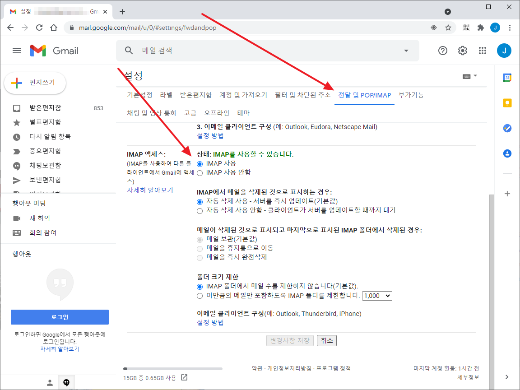Select 자동 삭제 사용 안함 radio option
The width and height of the screenshot is (520, 390).
click(x=200, y=211)
